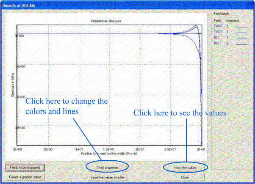Click the NU interface 1 legend entry
255x184 pixels.
(216, 37)
